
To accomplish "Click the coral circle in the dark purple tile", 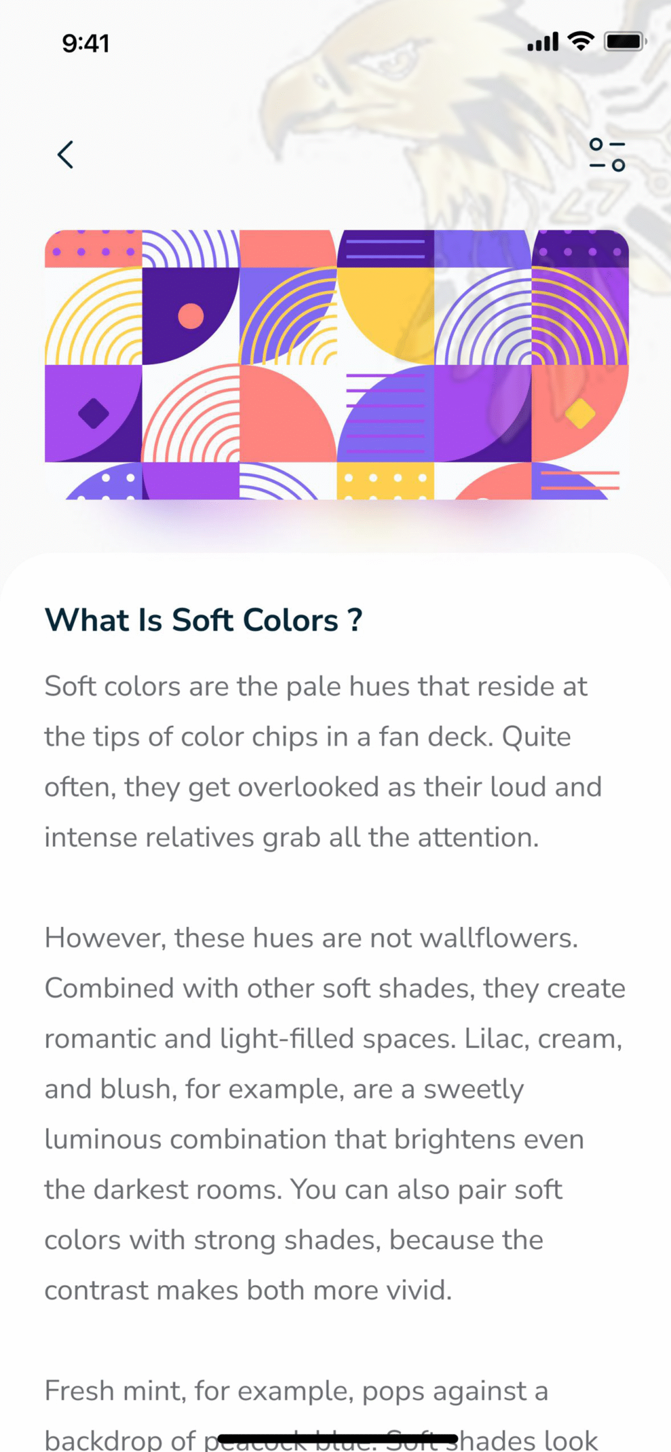I will (x=191, y=316).
